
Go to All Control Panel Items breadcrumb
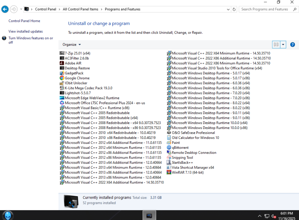[x=81, y=9]
